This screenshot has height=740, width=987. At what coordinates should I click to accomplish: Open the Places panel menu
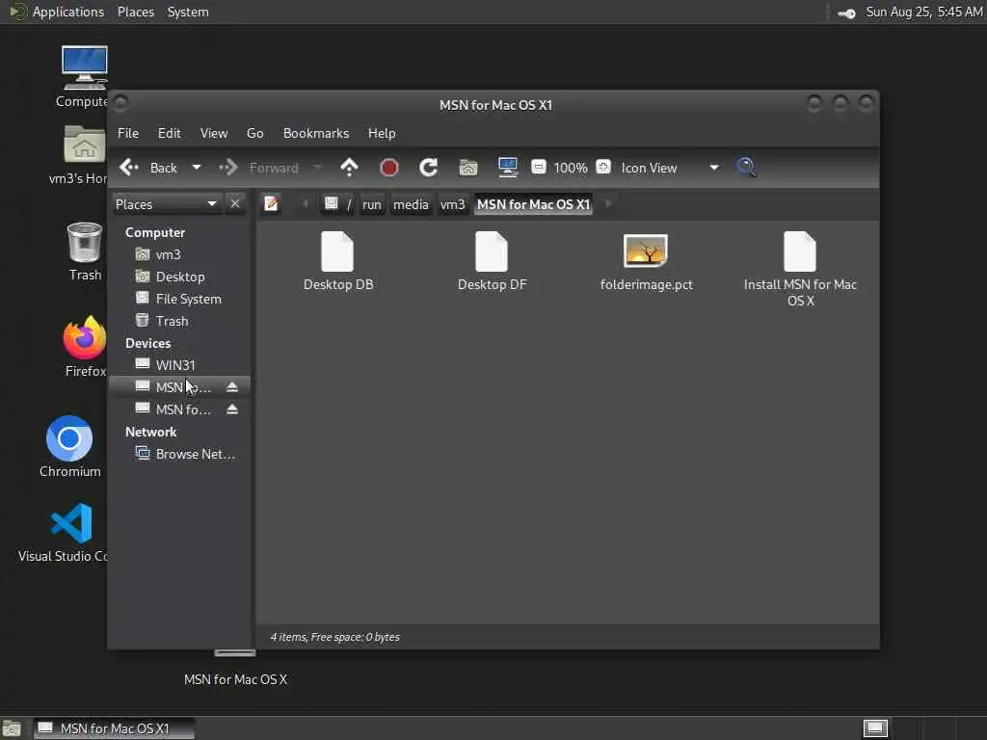click(x=135, y=12)
